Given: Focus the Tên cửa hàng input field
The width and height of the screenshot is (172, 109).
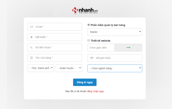Looking at the screenshot, I should point(55,58).
